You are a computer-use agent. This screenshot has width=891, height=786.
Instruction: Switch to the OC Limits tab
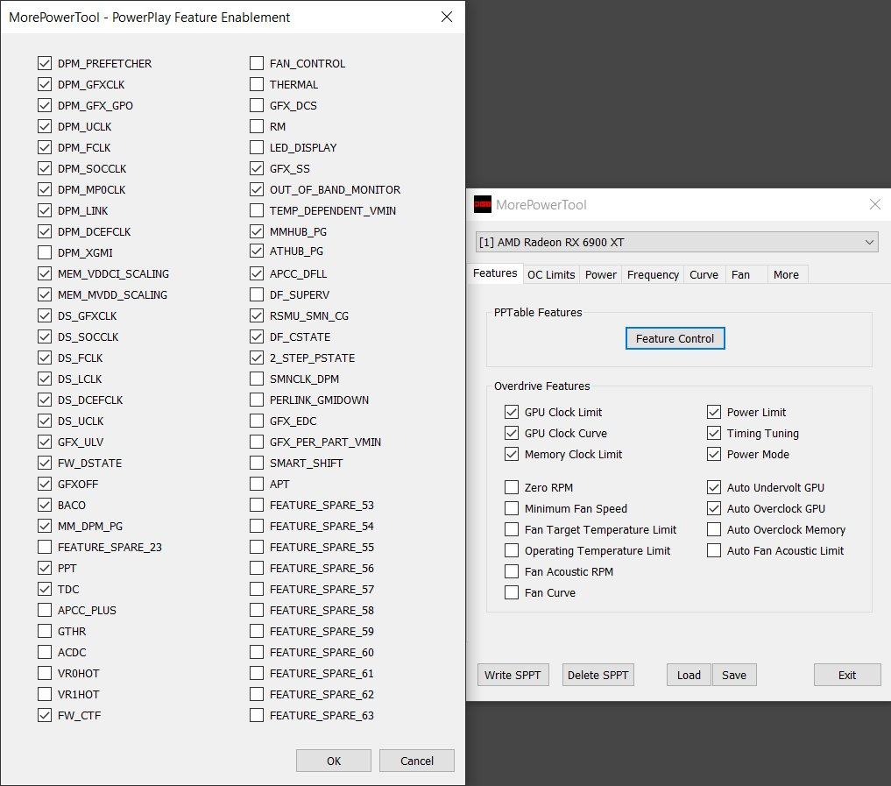tap(550, 274)
